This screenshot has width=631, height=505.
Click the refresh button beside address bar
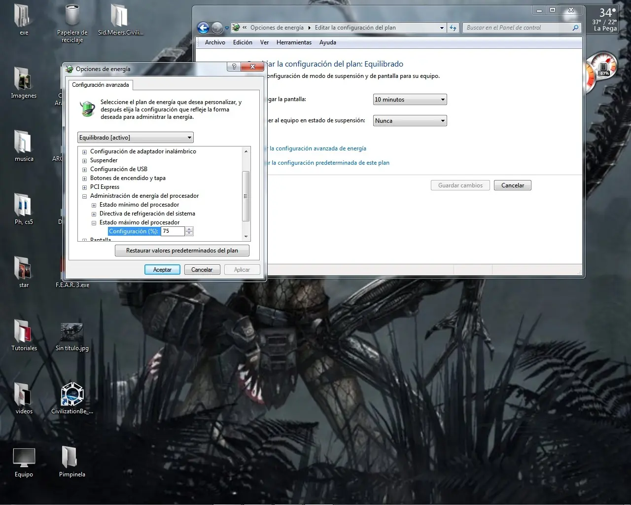click(x=454, y=28)
